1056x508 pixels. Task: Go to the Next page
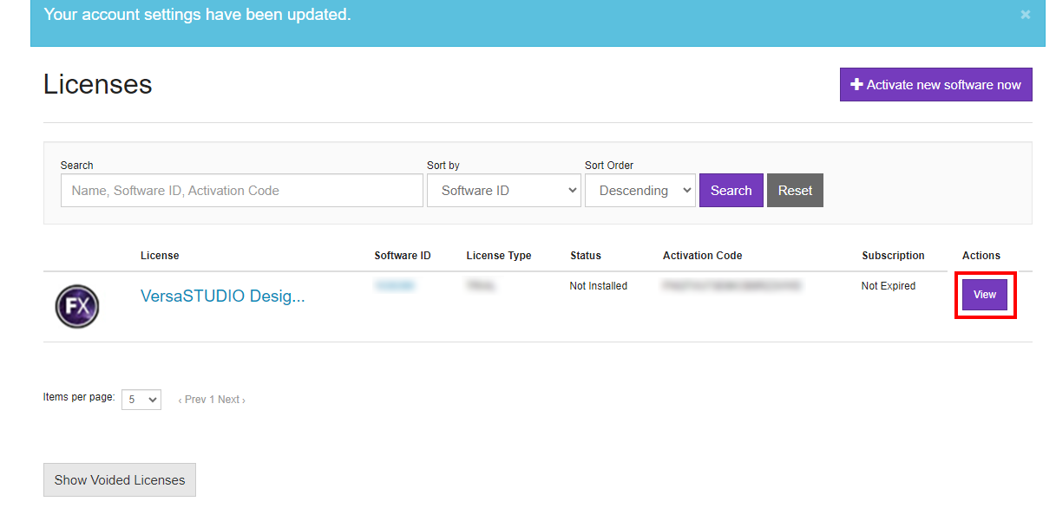point(232,400)
